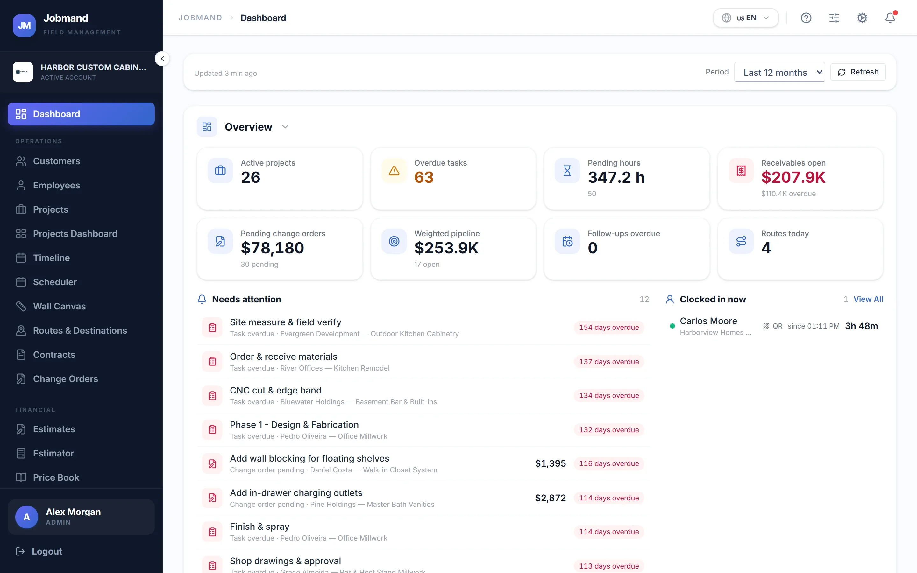Click change order icon for Add wall blocking
Screen dimensions: 917x573
pyautogui.click(x=212, y=464)
